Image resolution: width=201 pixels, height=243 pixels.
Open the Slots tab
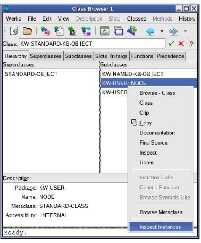tap(101, 56)
